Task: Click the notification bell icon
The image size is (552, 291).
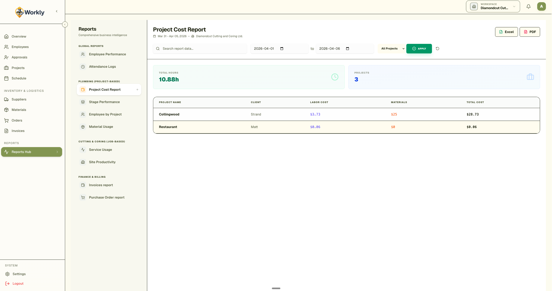Action: [528, 7]
